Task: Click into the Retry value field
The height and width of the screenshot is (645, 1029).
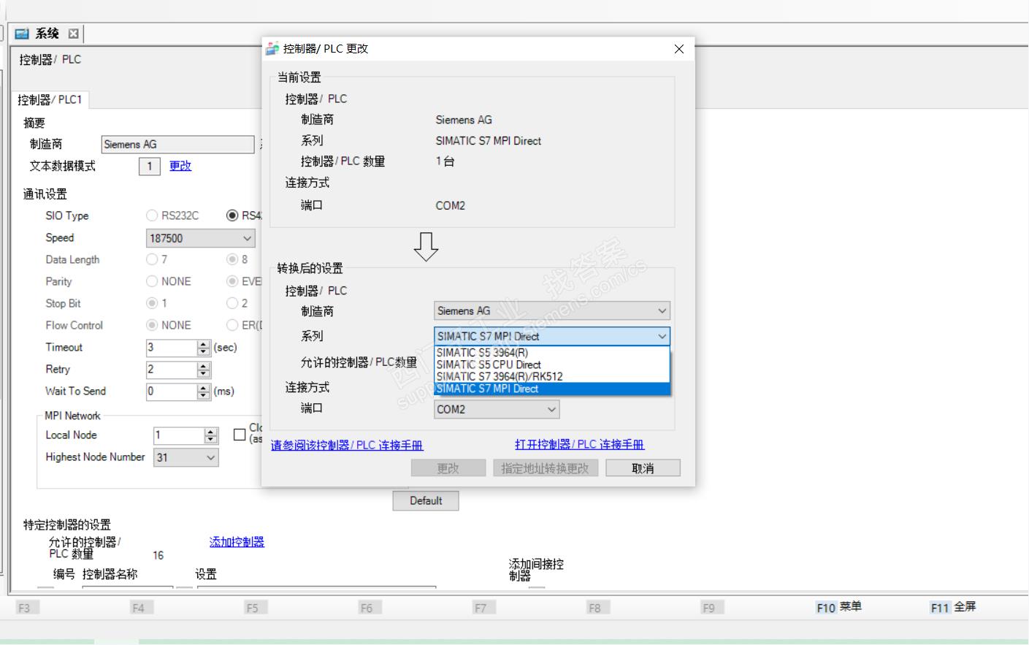Action: [172, 370]
